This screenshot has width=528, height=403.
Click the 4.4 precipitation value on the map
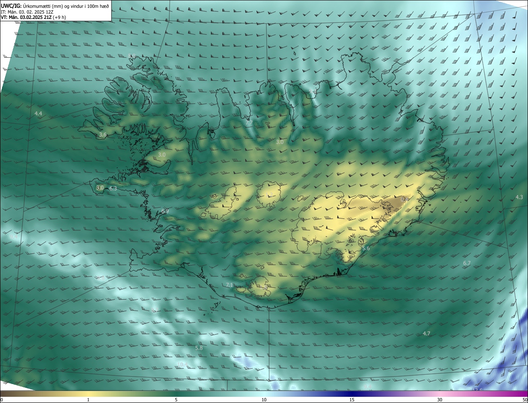coord(38,113)
